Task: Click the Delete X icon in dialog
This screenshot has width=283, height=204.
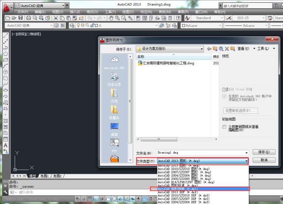Action: 227,49
